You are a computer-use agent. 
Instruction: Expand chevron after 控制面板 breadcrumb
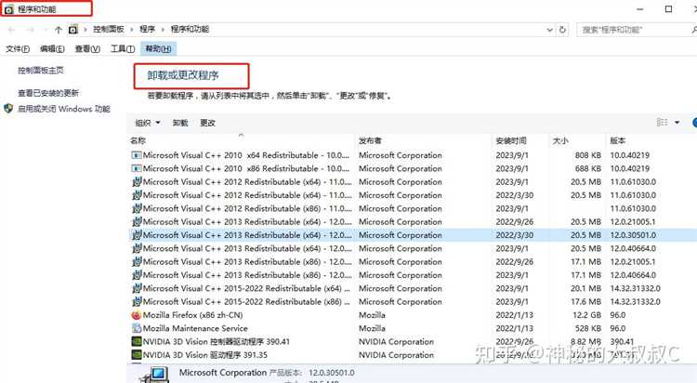click(132, 30)
